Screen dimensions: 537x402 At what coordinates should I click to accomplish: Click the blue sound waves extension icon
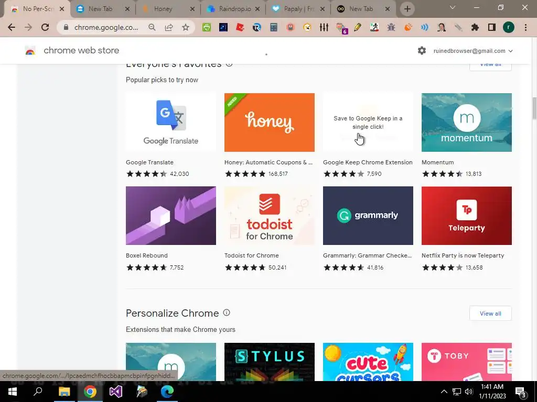[x=425, y=27]
